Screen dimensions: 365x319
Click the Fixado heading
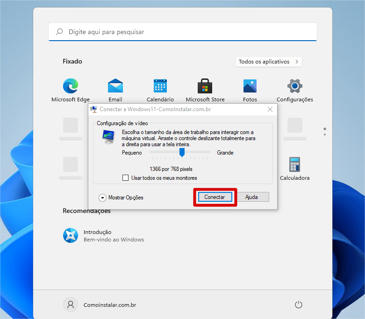pyautogui.click(x=72, y=62)
